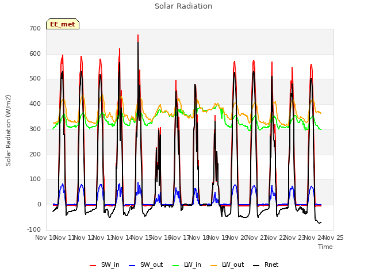
Task: Click the orange LW_out legend marker
Action: click(214, 266)
